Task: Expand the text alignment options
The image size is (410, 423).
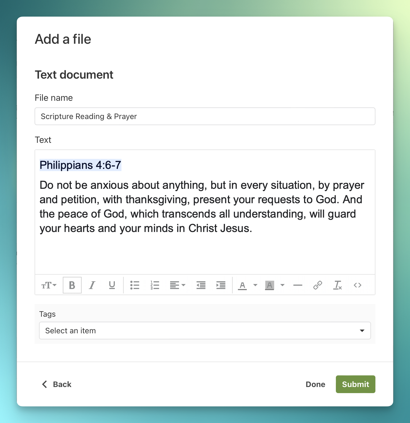Action: coord(178,285)
